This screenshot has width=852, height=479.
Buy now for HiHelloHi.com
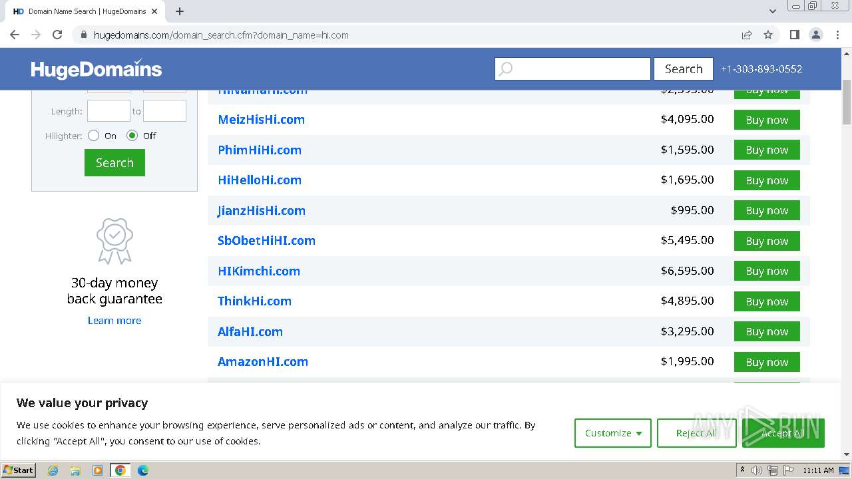click(x=767, y=180)
